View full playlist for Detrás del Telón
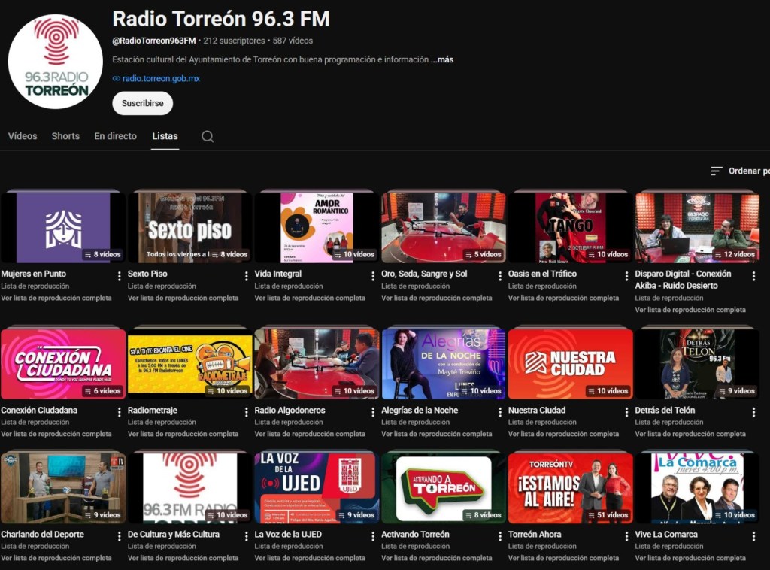The width and height of the screenshot is (770, 570). pyautogui.click(x=690, y=434)
